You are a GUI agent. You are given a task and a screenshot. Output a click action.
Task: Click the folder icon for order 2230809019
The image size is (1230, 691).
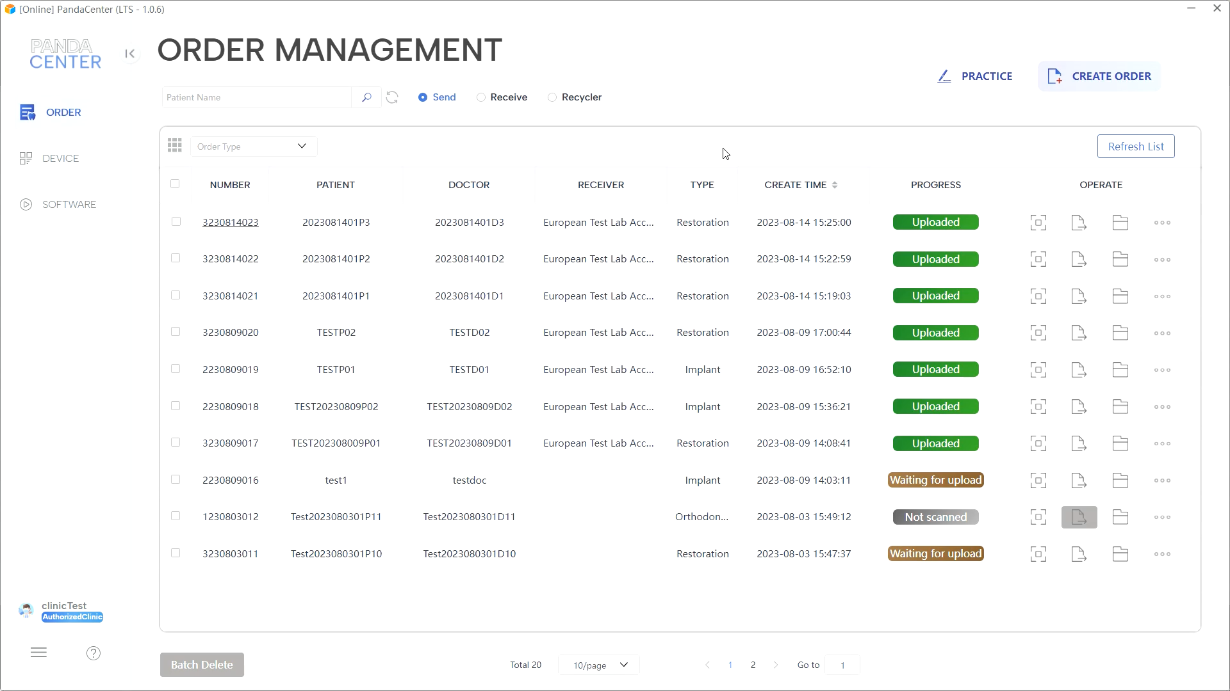click(1120, 370)
